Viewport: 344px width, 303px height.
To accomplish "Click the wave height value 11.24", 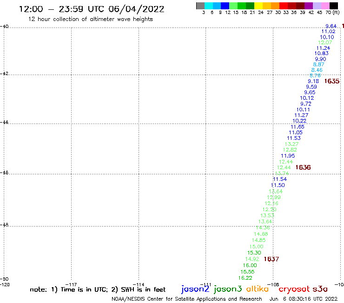I will pos(323,48).
